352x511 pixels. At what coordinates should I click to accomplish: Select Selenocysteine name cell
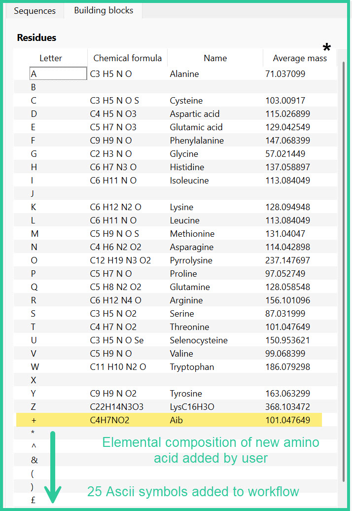point(199,340)
